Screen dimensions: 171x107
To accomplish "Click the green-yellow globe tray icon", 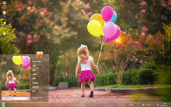I will click(x=149, y=105).
